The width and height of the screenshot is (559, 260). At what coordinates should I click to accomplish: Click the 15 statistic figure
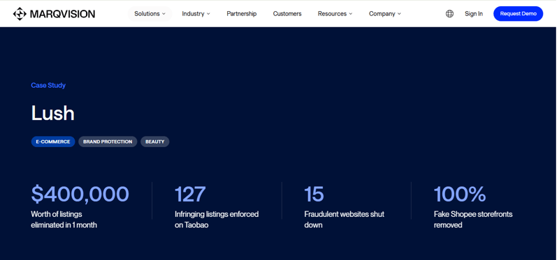pos(314,194)
